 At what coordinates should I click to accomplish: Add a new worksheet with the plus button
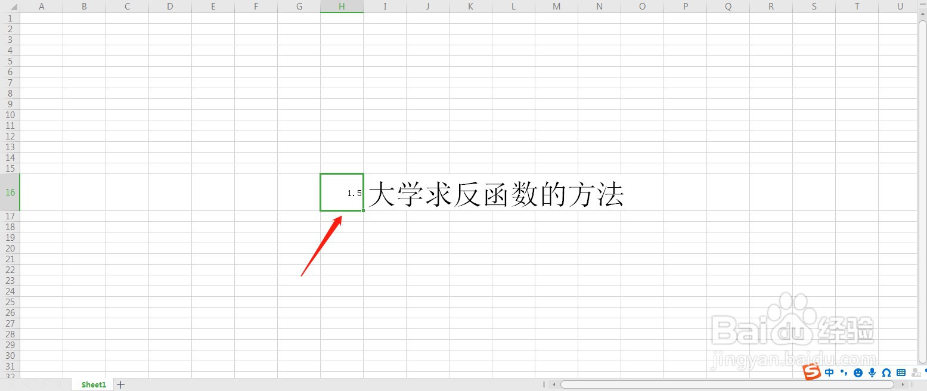(120, 384)
